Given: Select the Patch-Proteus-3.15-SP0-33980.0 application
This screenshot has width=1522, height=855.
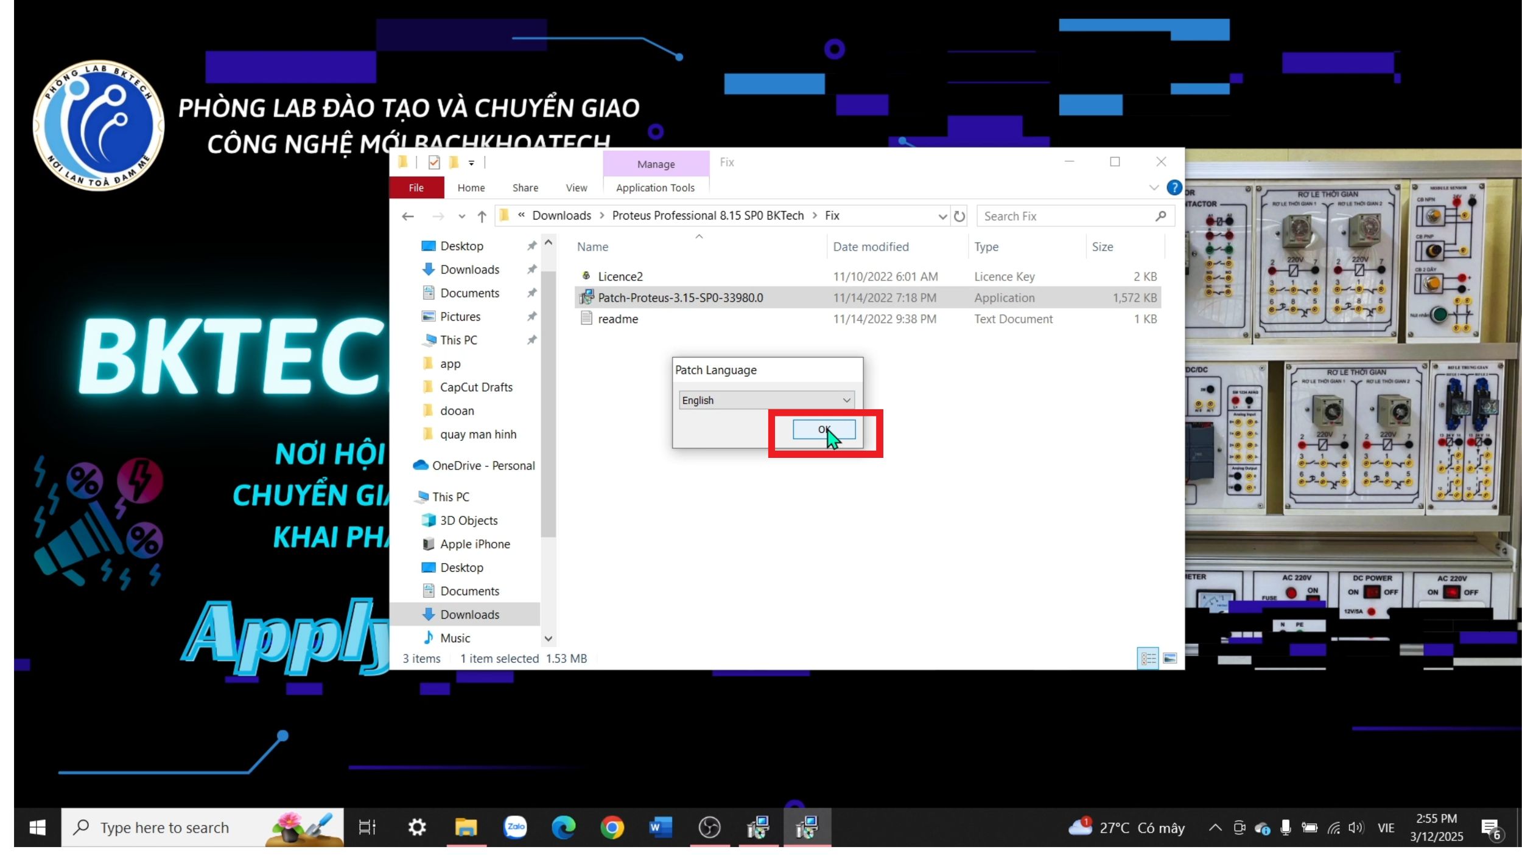Looking at the screenshot, I should pos(868,297).
